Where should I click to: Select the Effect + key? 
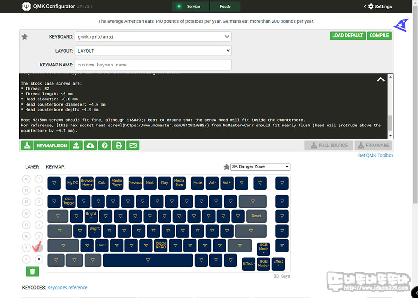click(x=278, y=264)
